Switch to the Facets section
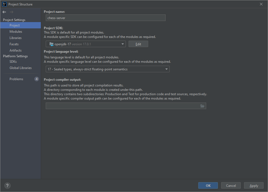The height and width of the screenshot is (192, 268). (x=14, y=44)
